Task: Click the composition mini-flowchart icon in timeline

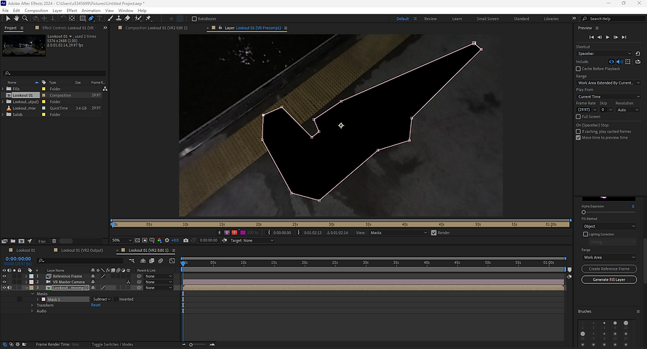Action: pos(132,261)
